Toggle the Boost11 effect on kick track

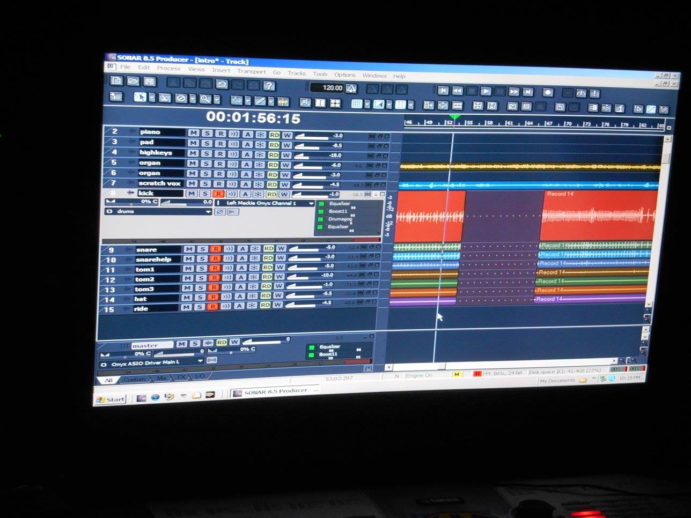(321, 211)
